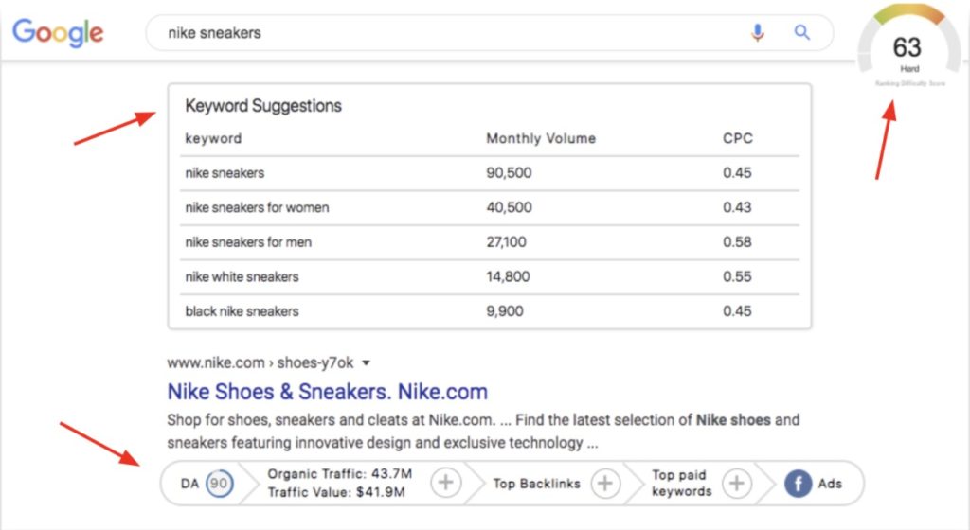Click monthly volume value 40,500
This screenshot has height=530, width=970.
pyautogui.click(x=509, y=207)
